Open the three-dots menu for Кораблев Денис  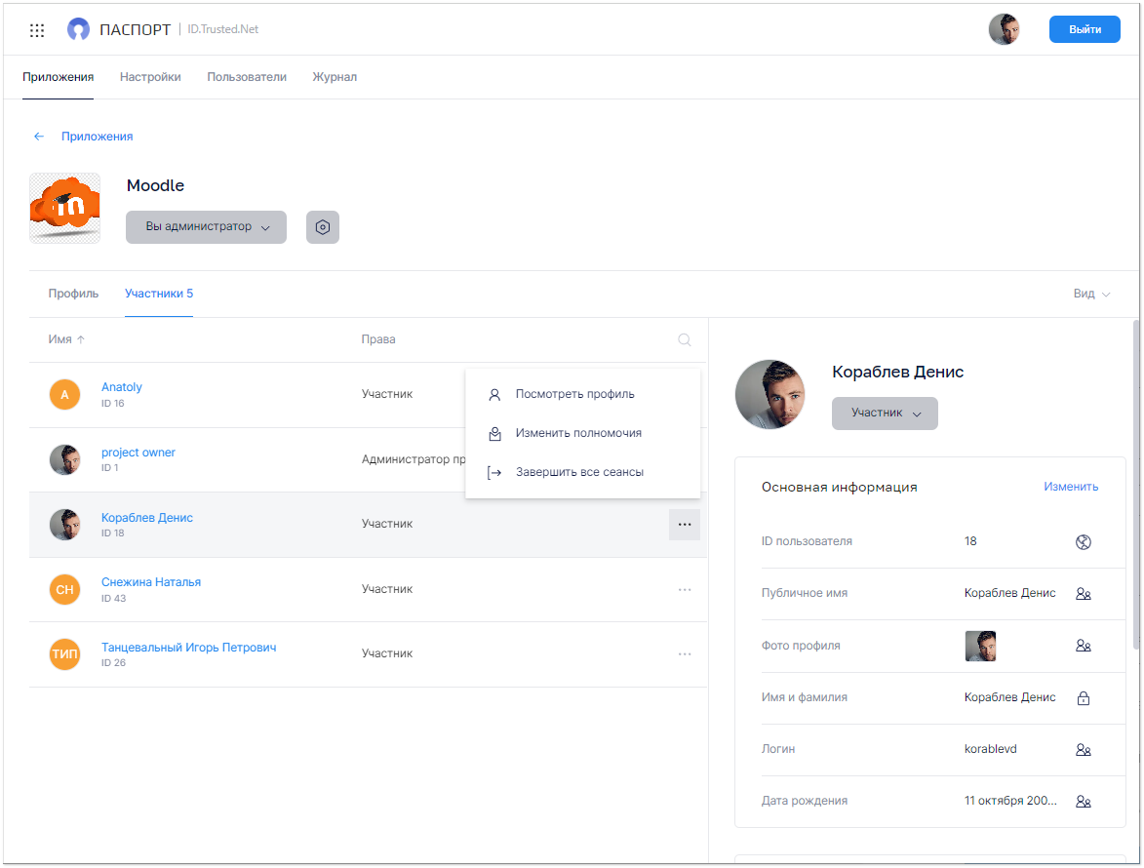685,525
